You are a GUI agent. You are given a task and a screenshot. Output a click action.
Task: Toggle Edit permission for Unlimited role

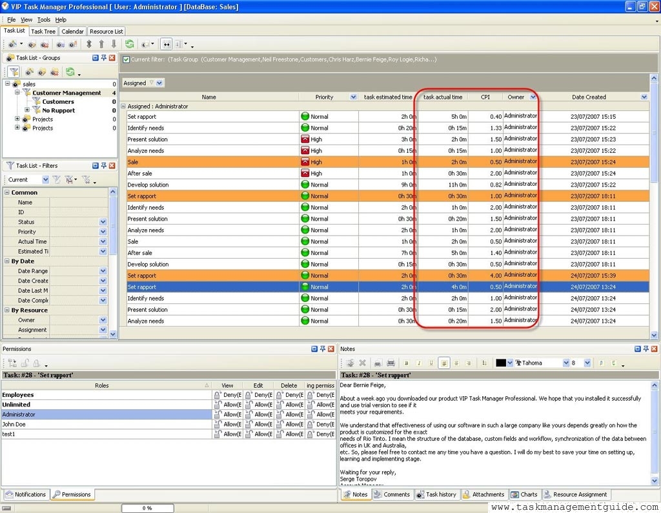point(258,405)
